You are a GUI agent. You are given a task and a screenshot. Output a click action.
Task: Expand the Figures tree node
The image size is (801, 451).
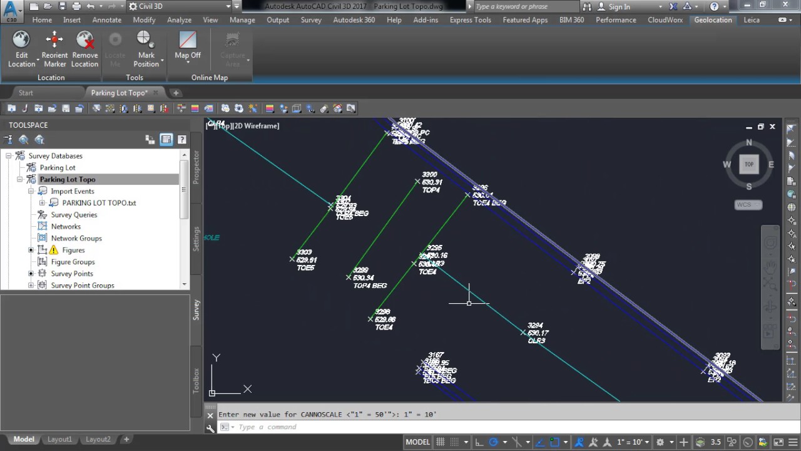coord(31,250)
